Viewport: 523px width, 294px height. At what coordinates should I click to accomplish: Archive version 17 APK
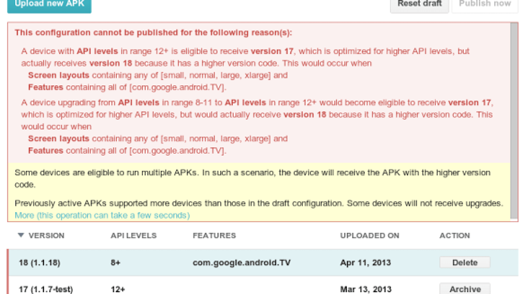pos(465,289)
